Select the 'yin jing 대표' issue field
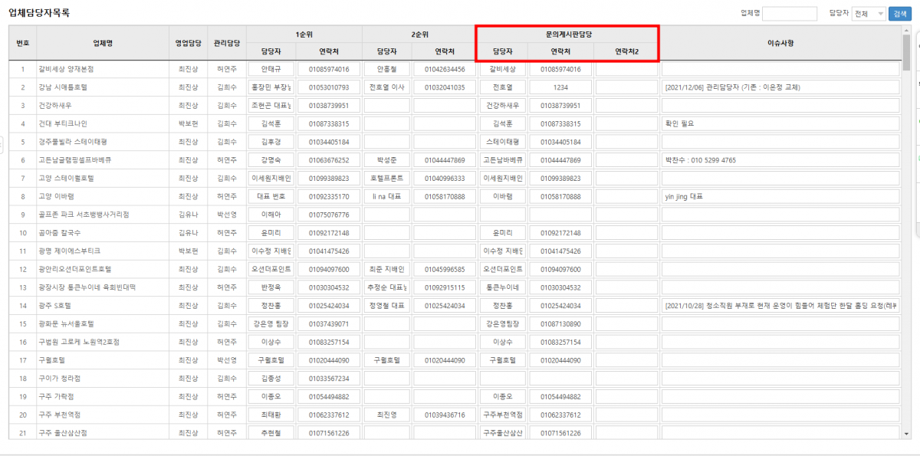Image resolution: width=920 pixels, height=456 pixels. click(780, 196)
